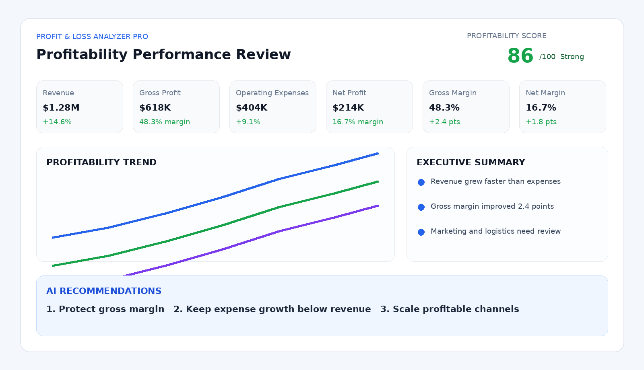Click the 86 score value
The height and width of the screenshot is (370, 644).
(x=520, y=56)
